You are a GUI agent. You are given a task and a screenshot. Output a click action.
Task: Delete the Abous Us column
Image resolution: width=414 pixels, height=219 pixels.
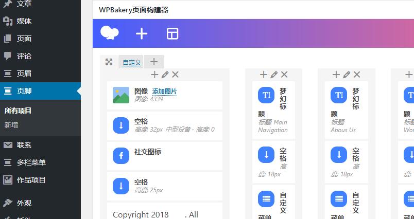tap(357, 75)
